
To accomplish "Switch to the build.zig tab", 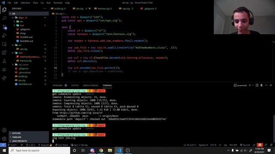I will tap(58, 9).
